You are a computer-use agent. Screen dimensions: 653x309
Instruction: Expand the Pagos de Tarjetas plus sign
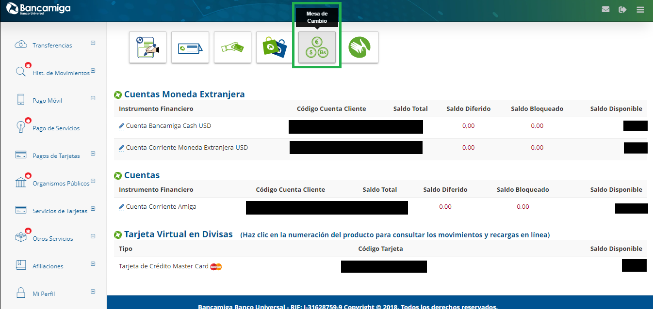coord(93,154)
